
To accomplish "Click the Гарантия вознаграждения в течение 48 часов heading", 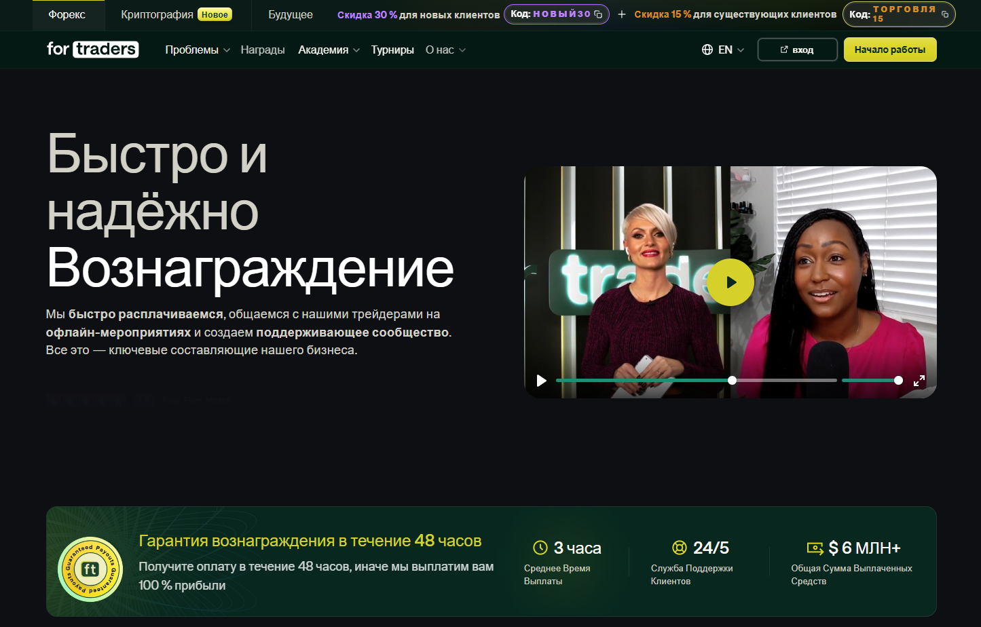I will [310, 541].
